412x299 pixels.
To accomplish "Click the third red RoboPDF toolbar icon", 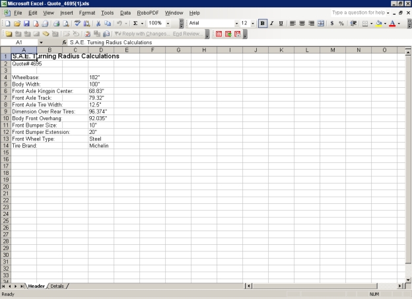I will point(238,34).
